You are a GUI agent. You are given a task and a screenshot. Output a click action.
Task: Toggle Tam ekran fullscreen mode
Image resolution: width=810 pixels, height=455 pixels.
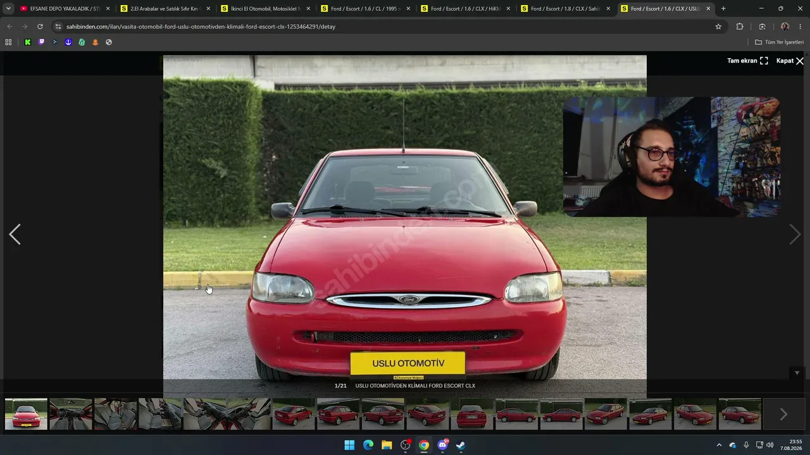(747, 61)
